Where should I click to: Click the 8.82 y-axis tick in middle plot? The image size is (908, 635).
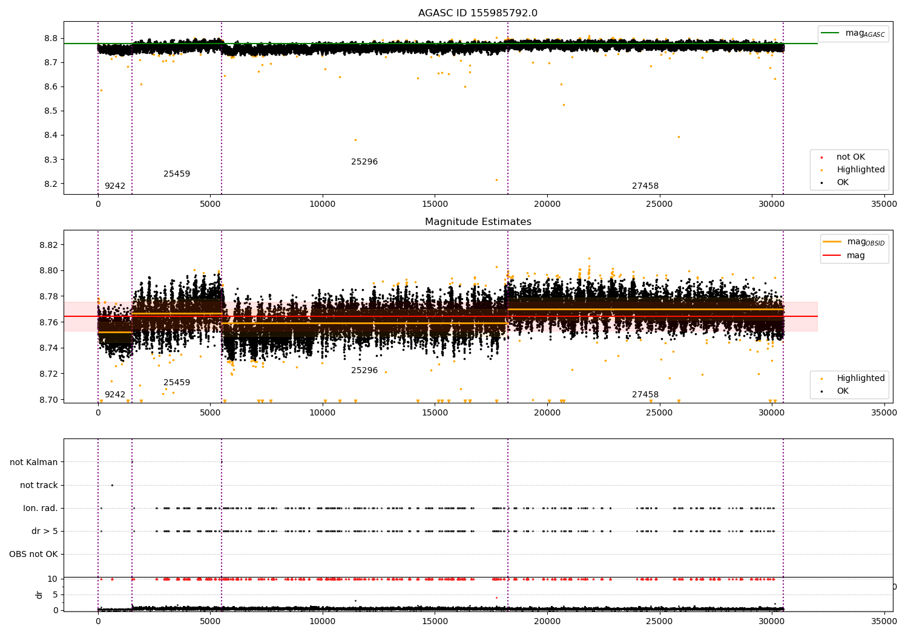(48, 245)
